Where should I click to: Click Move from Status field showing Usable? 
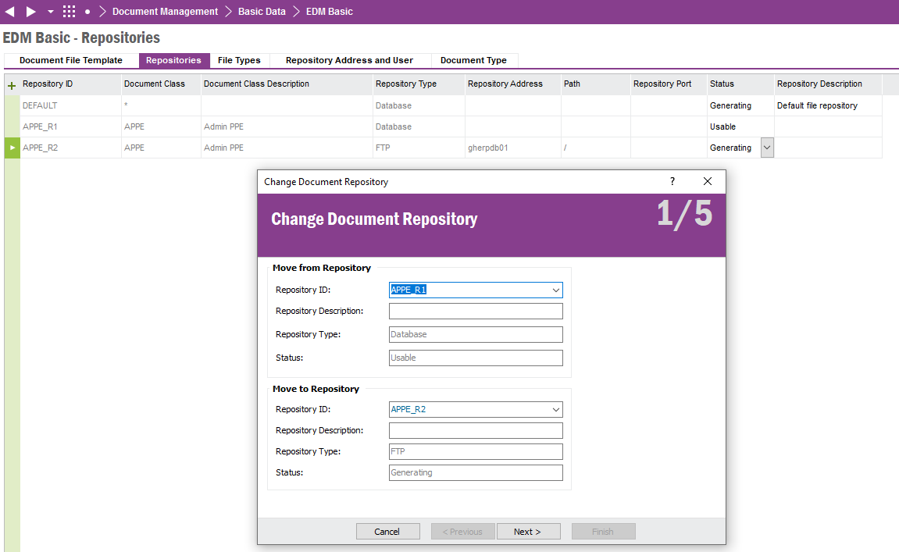pyautogui.click(x=476, y=358)
